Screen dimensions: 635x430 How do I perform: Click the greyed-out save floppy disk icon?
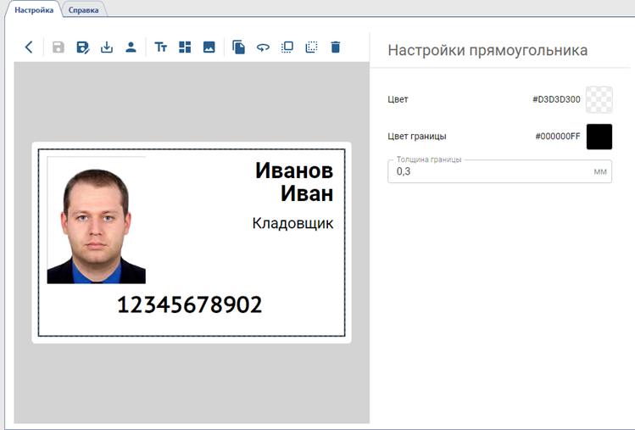point(58,47)
